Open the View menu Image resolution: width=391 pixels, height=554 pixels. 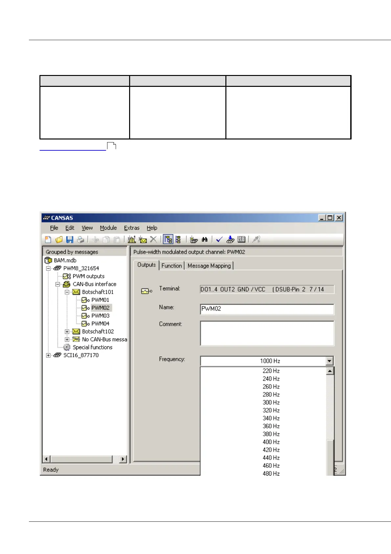[87, 228]
